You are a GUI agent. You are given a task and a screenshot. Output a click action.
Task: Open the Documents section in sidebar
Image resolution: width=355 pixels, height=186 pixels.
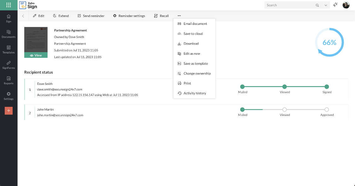pos(9,34)
